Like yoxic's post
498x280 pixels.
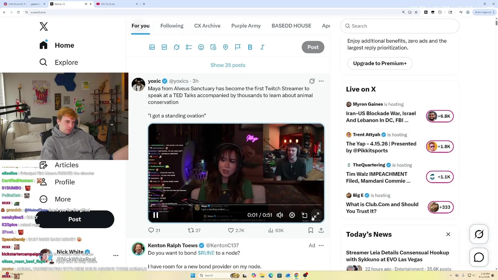(236, 230)
